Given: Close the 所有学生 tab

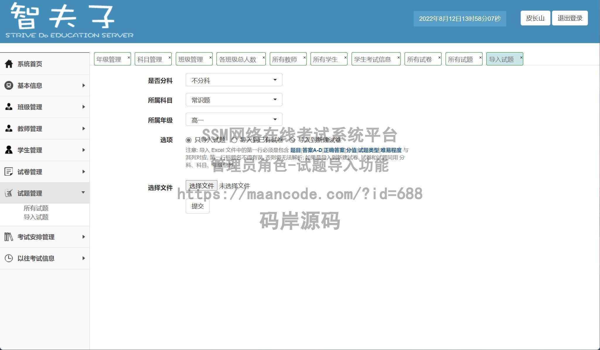Looking at the screenshot, I should pyautogui.click(x=345, y=58).
